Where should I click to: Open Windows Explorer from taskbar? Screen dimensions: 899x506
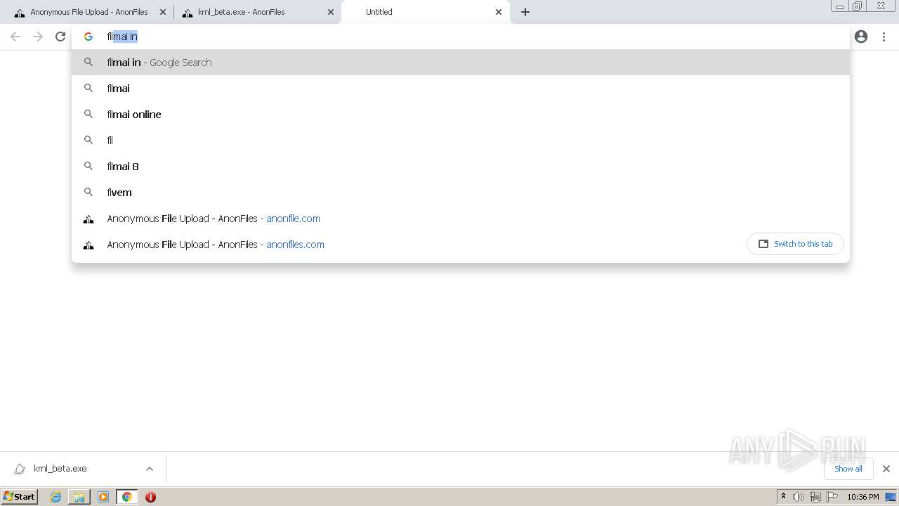pyautogui.click(x=79, y=497)
